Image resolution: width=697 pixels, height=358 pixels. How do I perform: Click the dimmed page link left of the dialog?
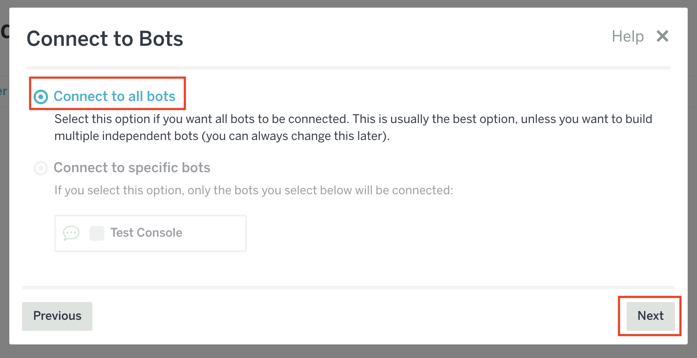coord(4,91)
